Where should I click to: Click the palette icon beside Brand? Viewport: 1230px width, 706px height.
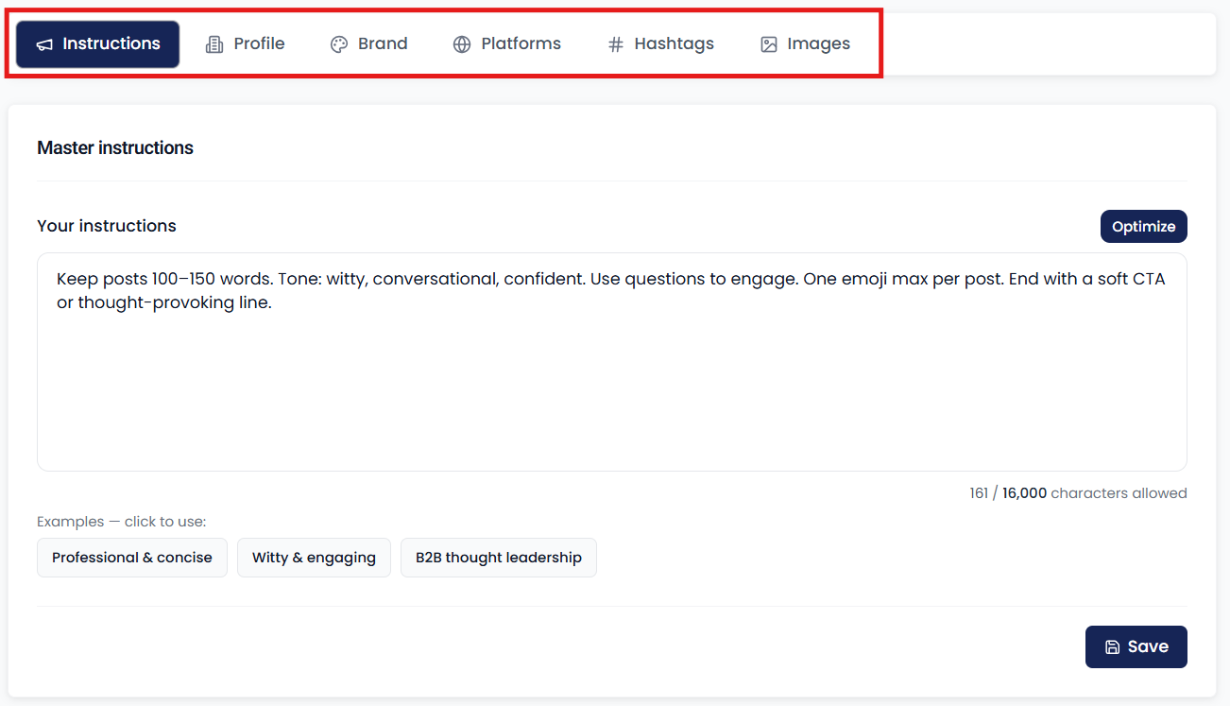[x=339, y=44]
